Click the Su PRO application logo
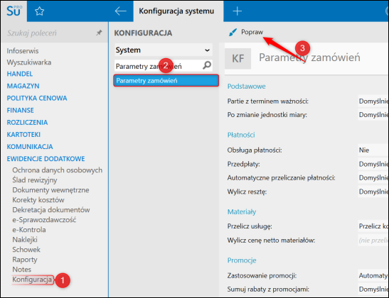Image resolution: width=389 pixels, height=298 pixels. click(14, 11)
